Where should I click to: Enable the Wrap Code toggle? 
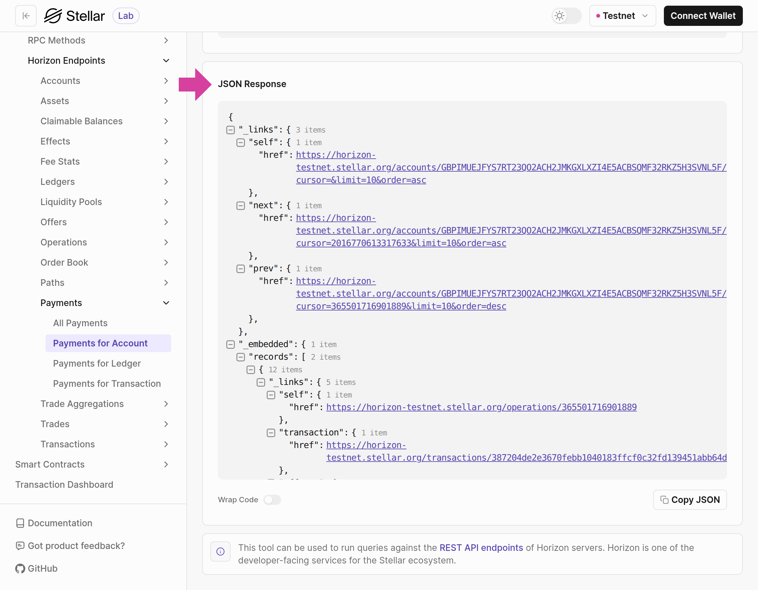coord(272,499)
